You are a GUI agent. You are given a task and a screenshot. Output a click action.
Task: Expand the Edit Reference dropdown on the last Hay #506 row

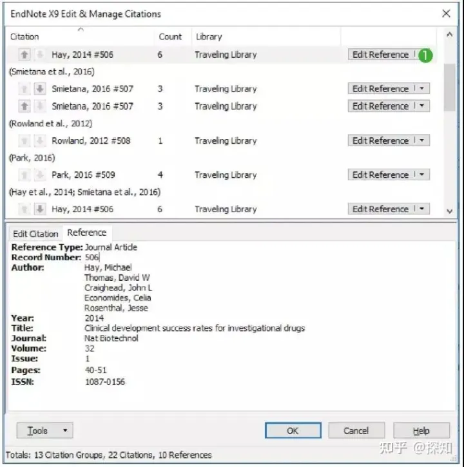click(422, 209)
